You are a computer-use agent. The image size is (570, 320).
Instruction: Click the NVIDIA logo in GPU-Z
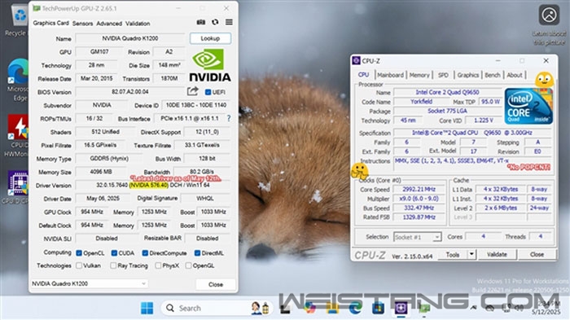point(210,65)
